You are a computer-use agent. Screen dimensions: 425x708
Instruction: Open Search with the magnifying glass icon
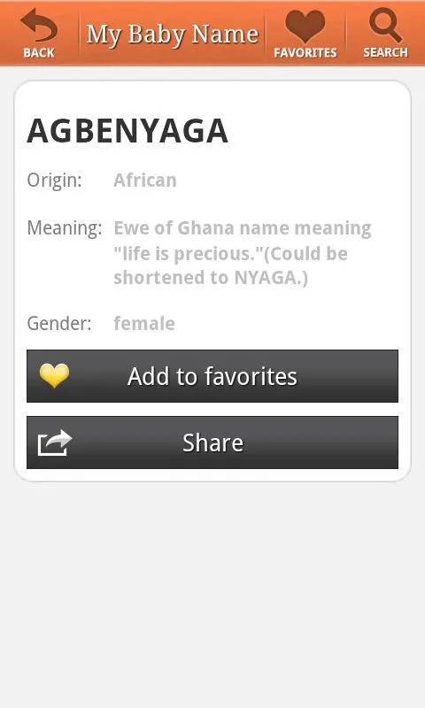coord(385,26)
